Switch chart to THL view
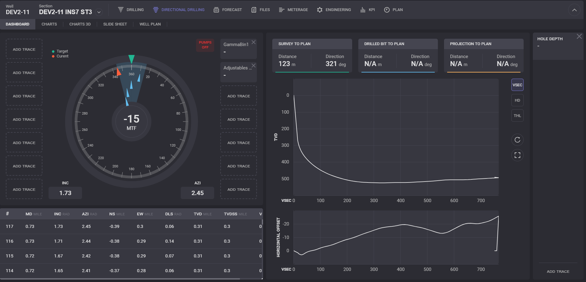 (x=517, y=116)
